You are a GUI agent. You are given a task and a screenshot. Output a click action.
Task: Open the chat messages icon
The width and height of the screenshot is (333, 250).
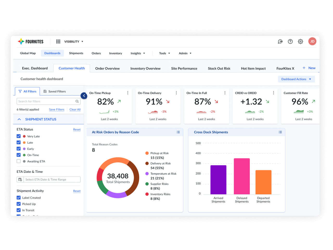pos(280,41)
